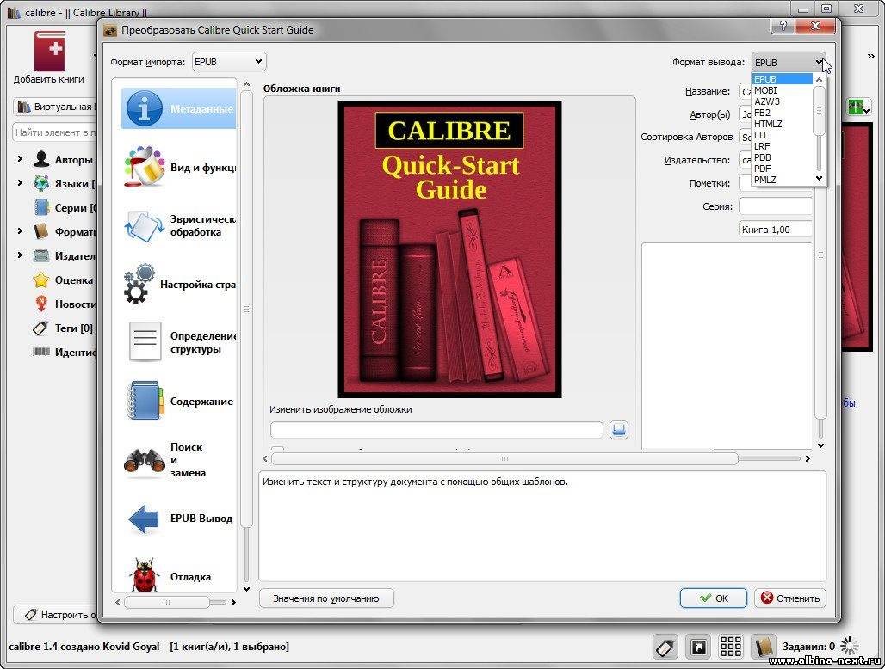Click the "[1 книг(а/и), 1 выбрано]" status text
The width and height of the screenshot is (885, 669).
click(229, 647)
